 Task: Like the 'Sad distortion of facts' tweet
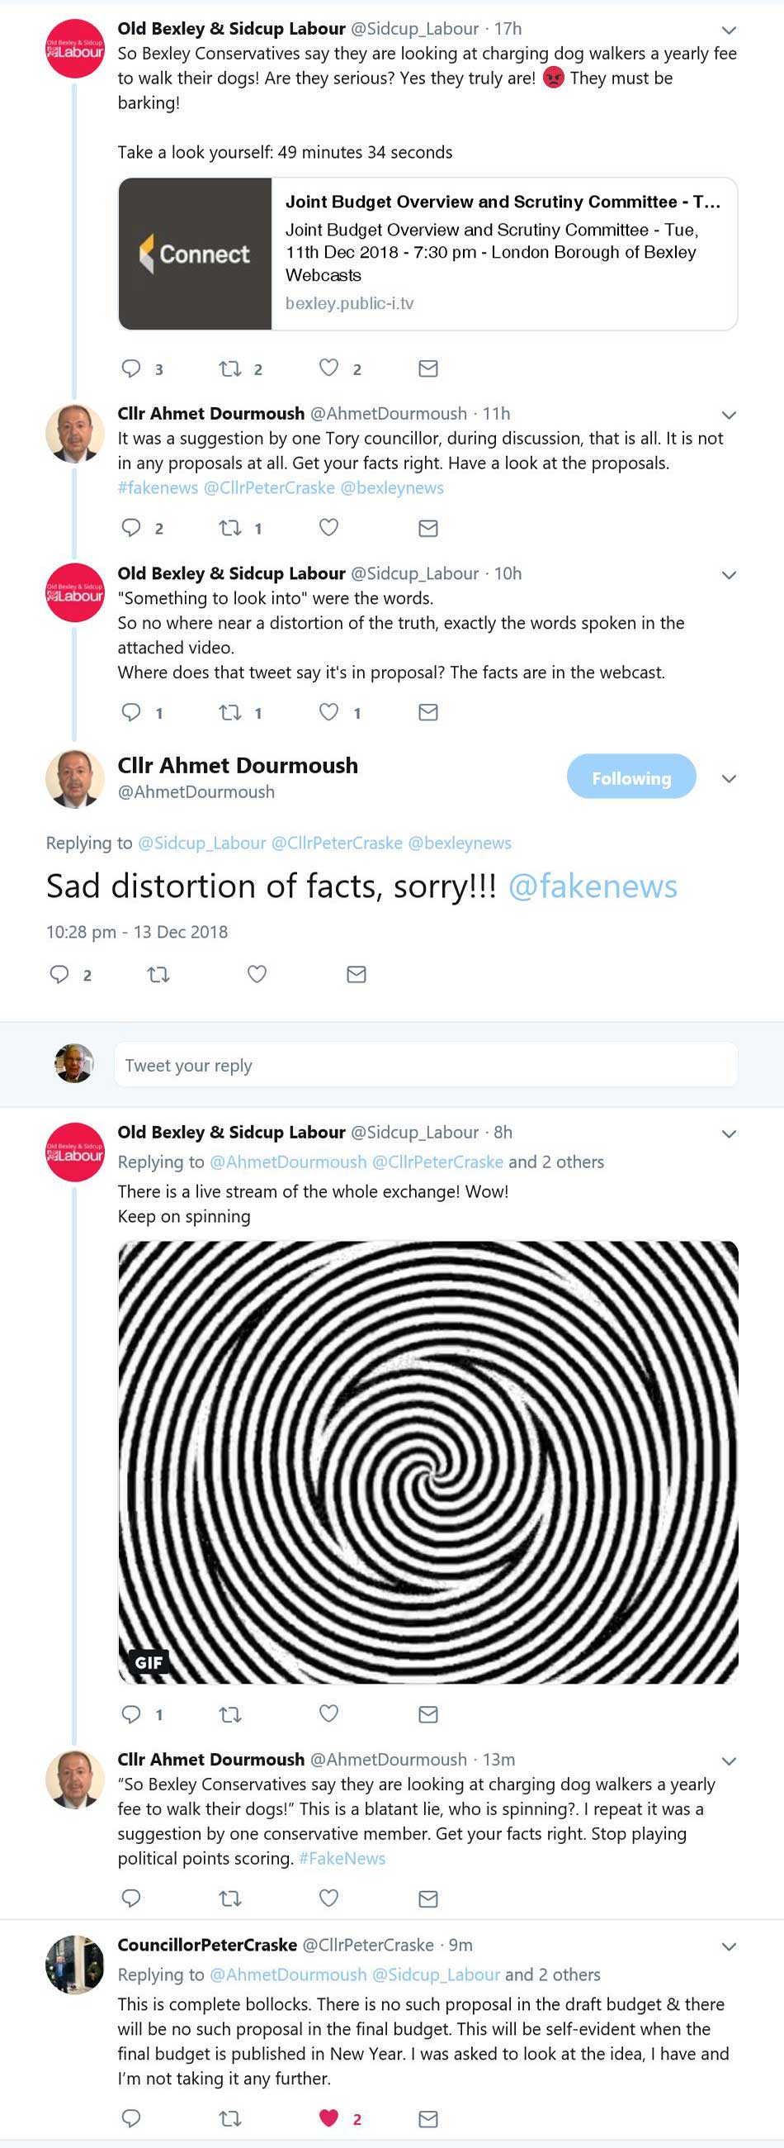(257, 974)
